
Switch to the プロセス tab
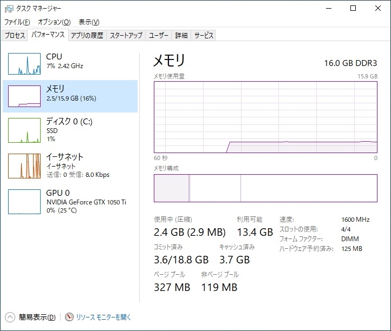(15, 36)
